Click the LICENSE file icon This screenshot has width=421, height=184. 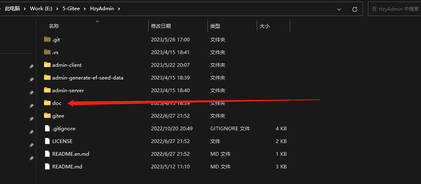(x=47, y=141)
